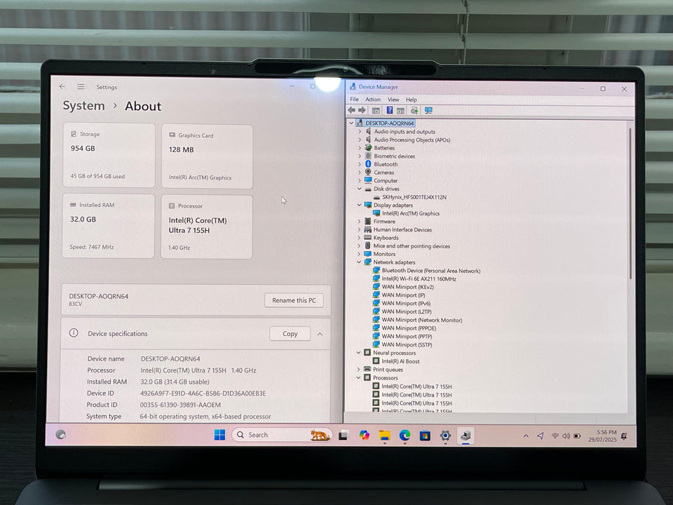Show hidden icons in the system tray
This screenshot has width=673, height=505.
tap(526, 436)
